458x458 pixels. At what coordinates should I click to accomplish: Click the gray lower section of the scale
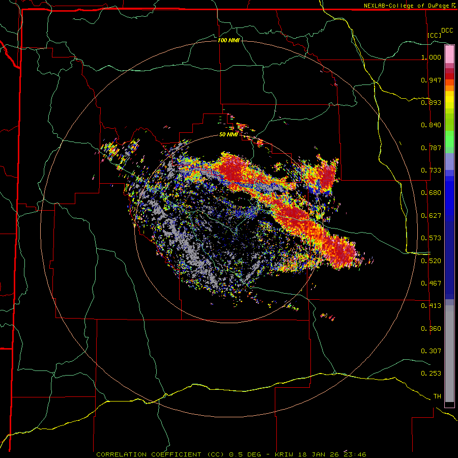449,354
